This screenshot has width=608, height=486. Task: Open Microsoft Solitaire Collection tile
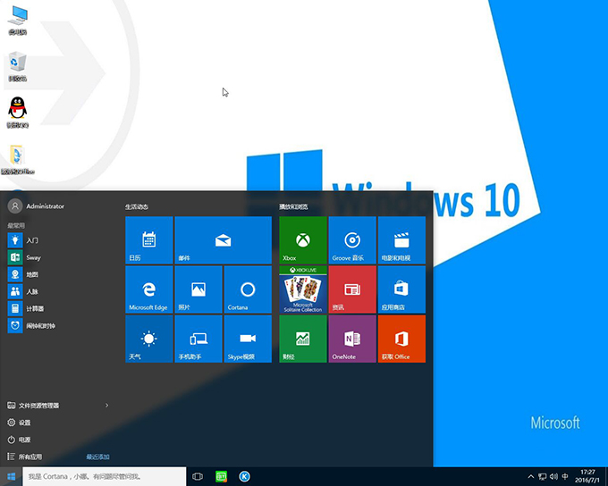(303, 289)
